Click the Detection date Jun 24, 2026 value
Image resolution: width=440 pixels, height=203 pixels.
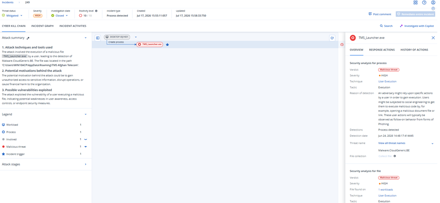(396, 135)
